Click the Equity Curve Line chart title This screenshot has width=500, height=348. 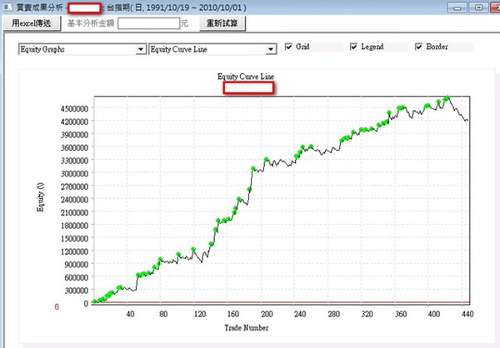[x=246, y=77]
